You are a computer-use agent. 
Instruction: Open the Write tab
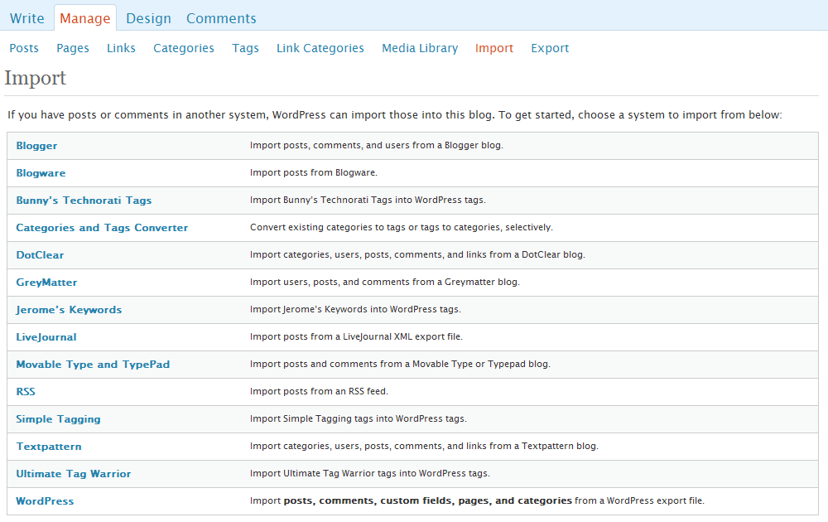(27, 18)
